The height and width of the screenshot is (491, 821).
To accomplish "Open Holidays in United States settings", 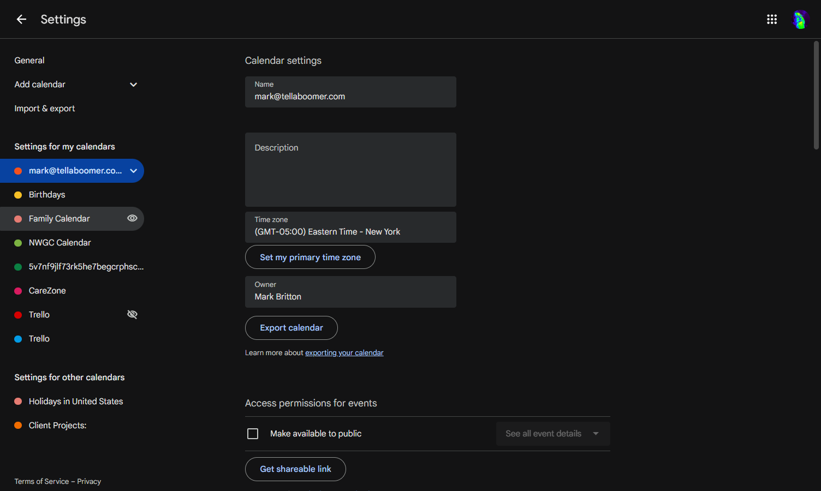I will click(76, 402).
